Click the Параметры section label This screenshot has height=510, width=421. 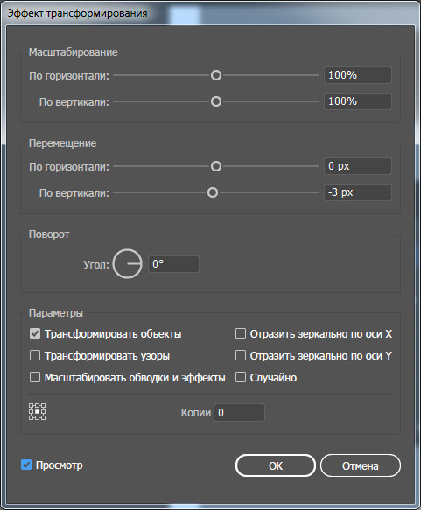click(x=56, y=313)
